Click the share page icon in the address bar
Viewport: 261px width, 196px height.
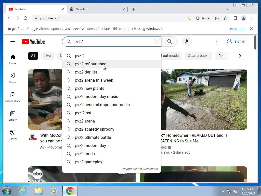click(x=217, y=18)
